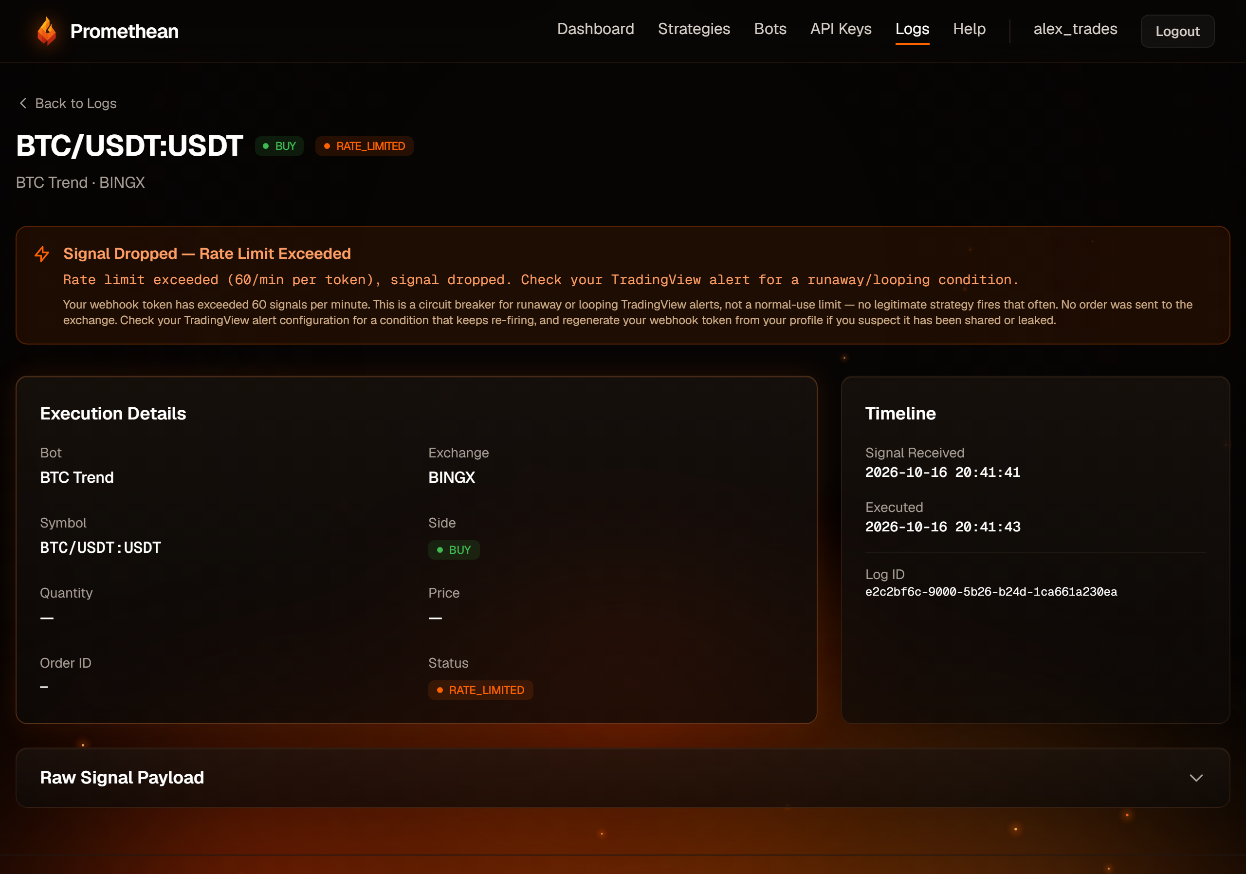Click the Logout button
The width and height of the screenshot is (1246, 874).
(x=1177, y=31)
